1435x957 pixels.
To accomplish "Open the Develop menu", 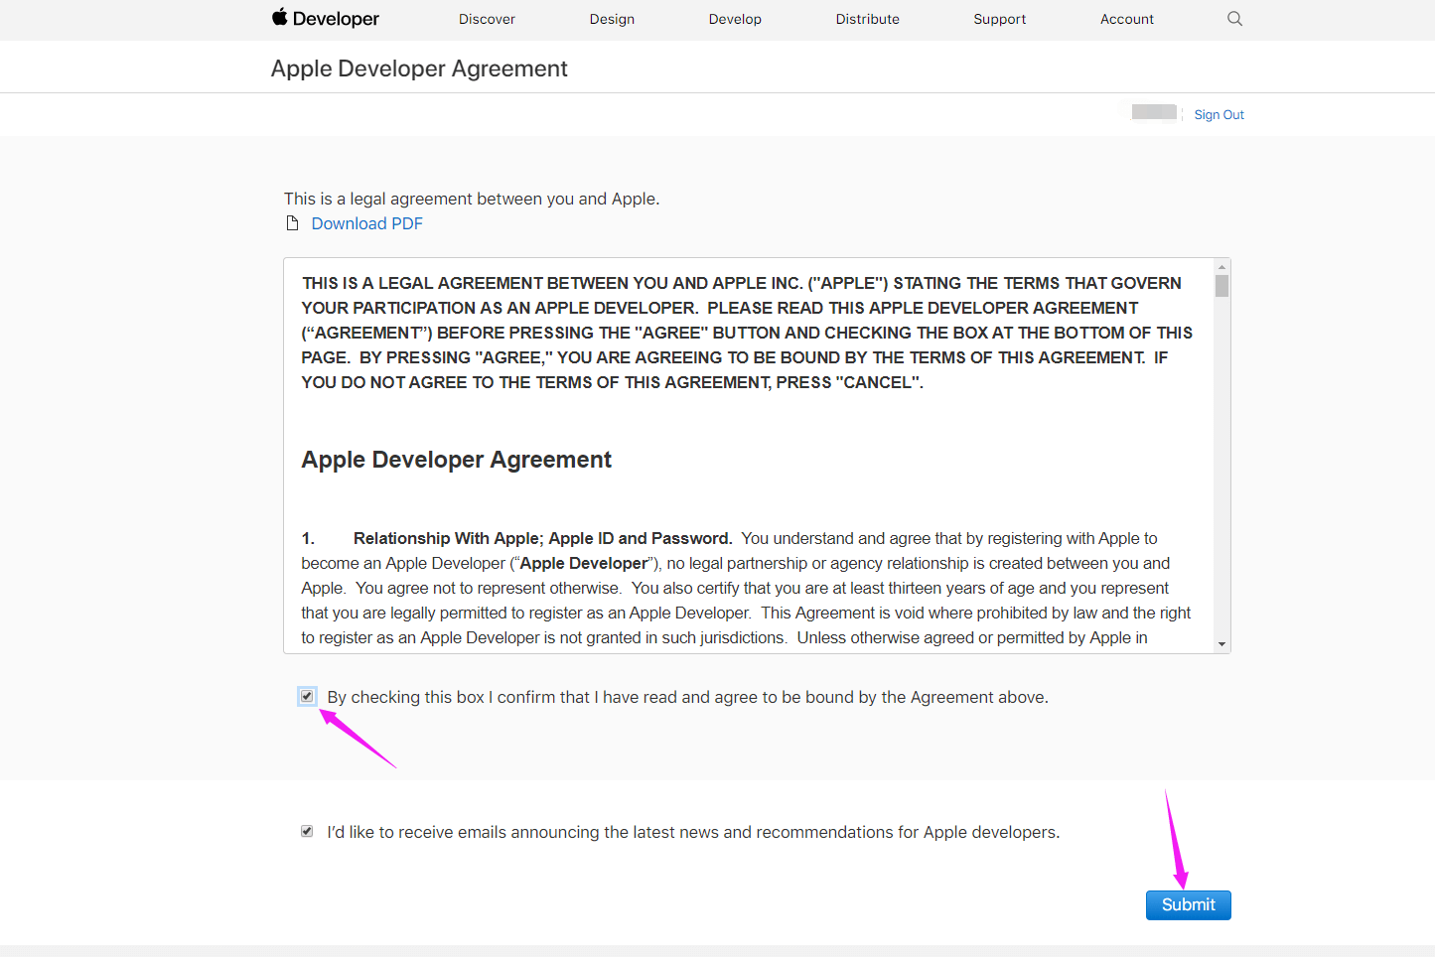I will click(x=735, y=19).
